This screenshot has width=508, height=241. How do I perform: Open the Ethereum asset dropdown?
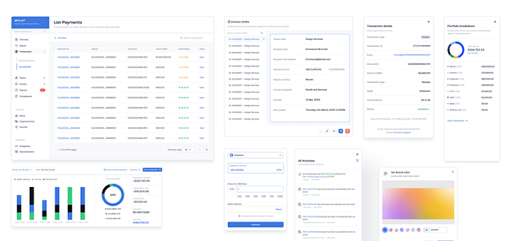coord(256,155)
